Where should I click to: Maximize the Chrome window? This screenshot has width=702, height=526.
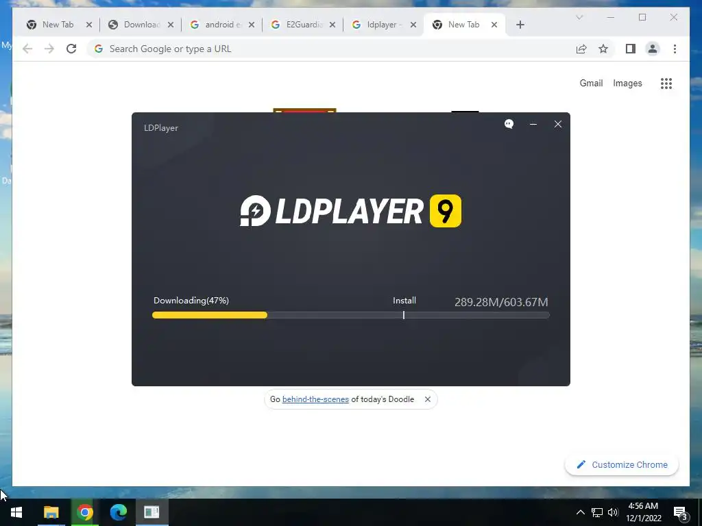(x=642, y=17)
